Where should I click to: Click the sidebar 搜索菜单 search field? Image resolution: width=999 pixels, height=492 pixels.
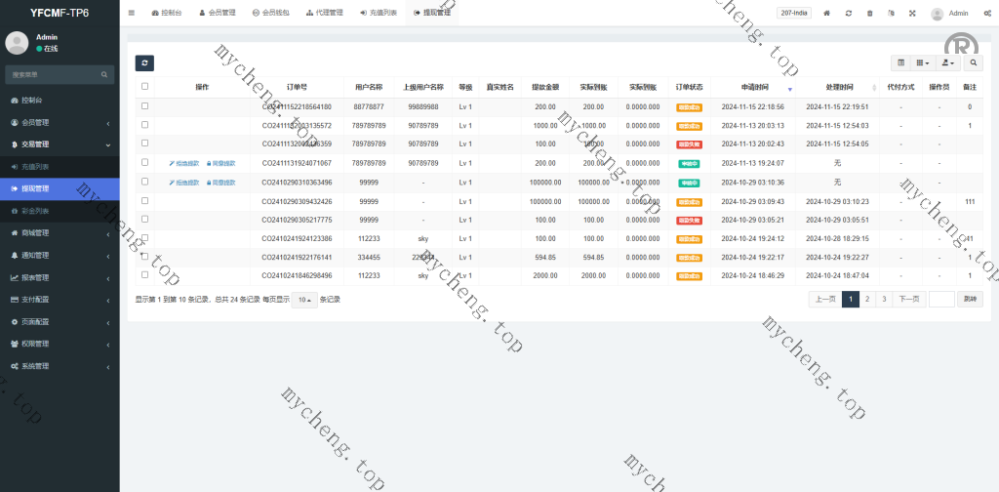[54, 74]
